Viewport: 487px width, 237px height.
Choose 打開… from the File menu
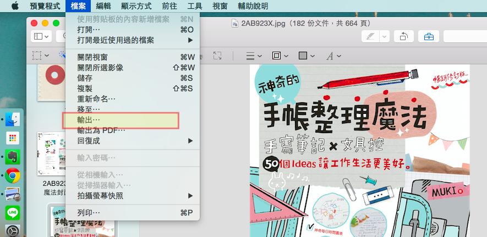click(133, 30)
